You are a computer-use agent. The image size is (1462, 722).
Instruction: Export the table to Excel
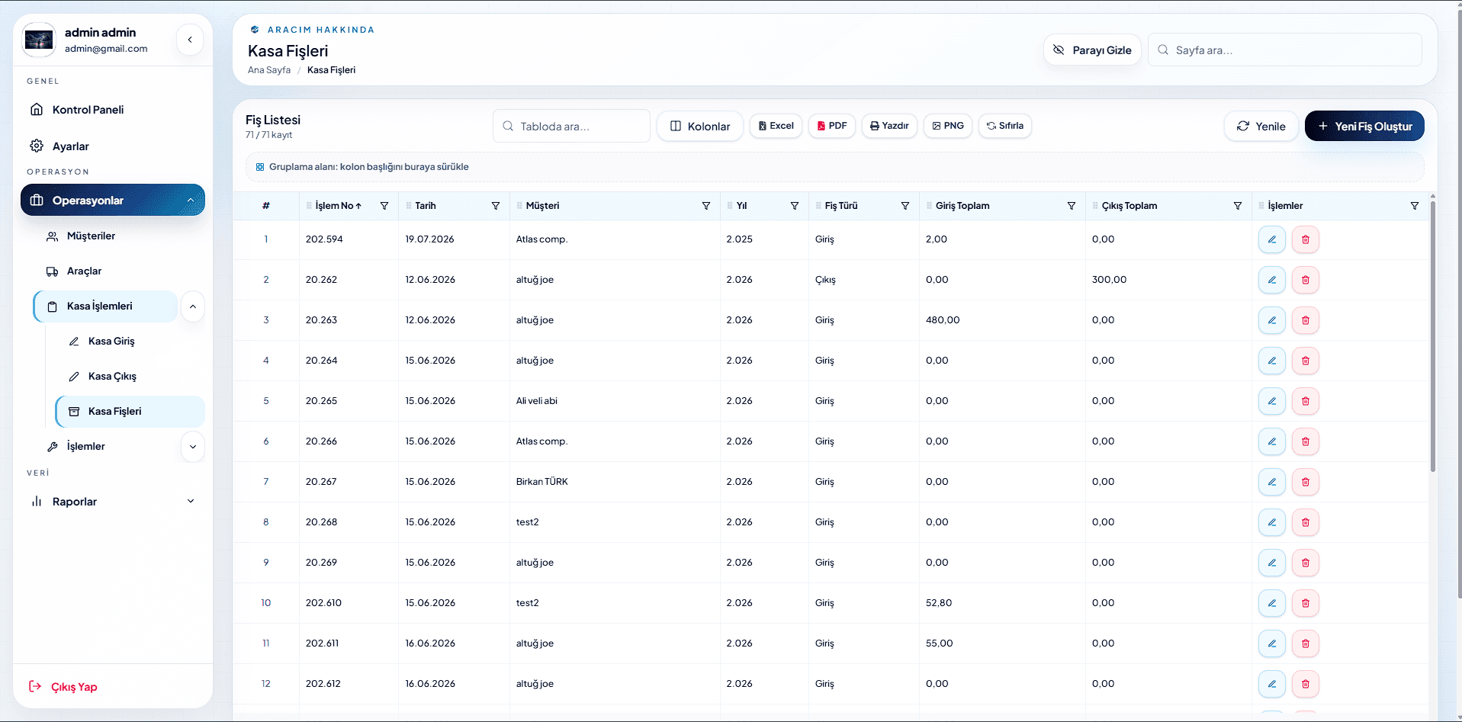[x=776, y=126]
